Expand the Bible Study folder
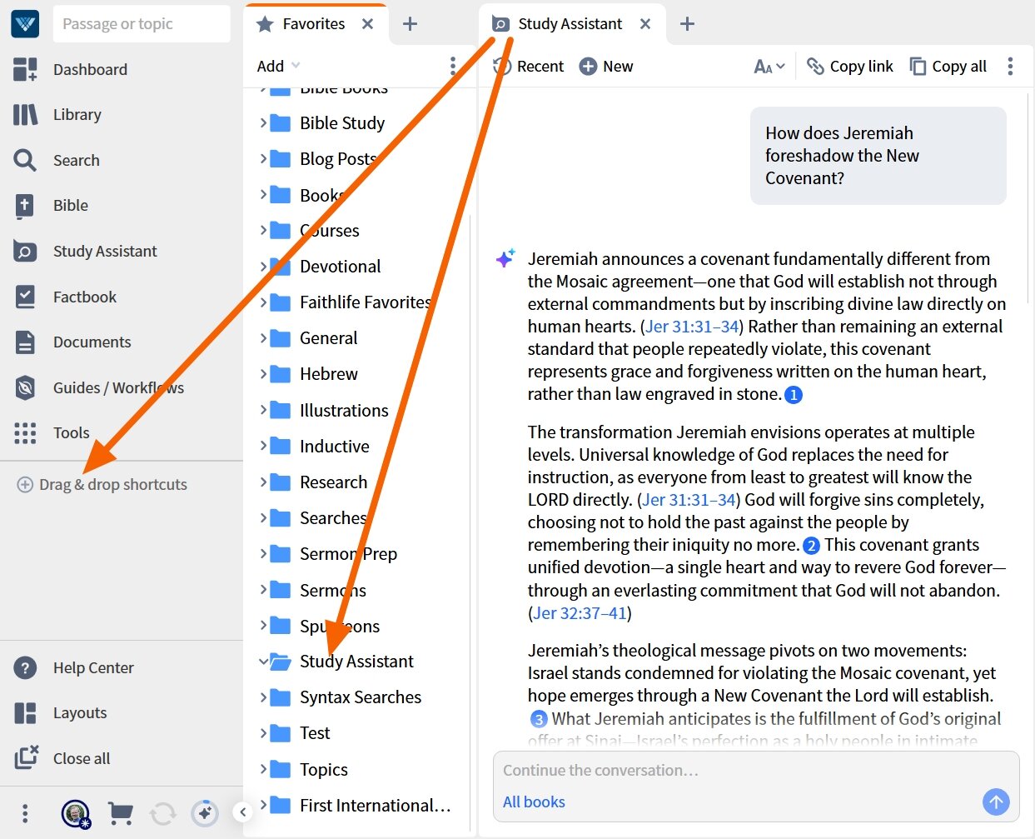The image size is (1035, 839). pyautogui.click(x=263, y=122)
